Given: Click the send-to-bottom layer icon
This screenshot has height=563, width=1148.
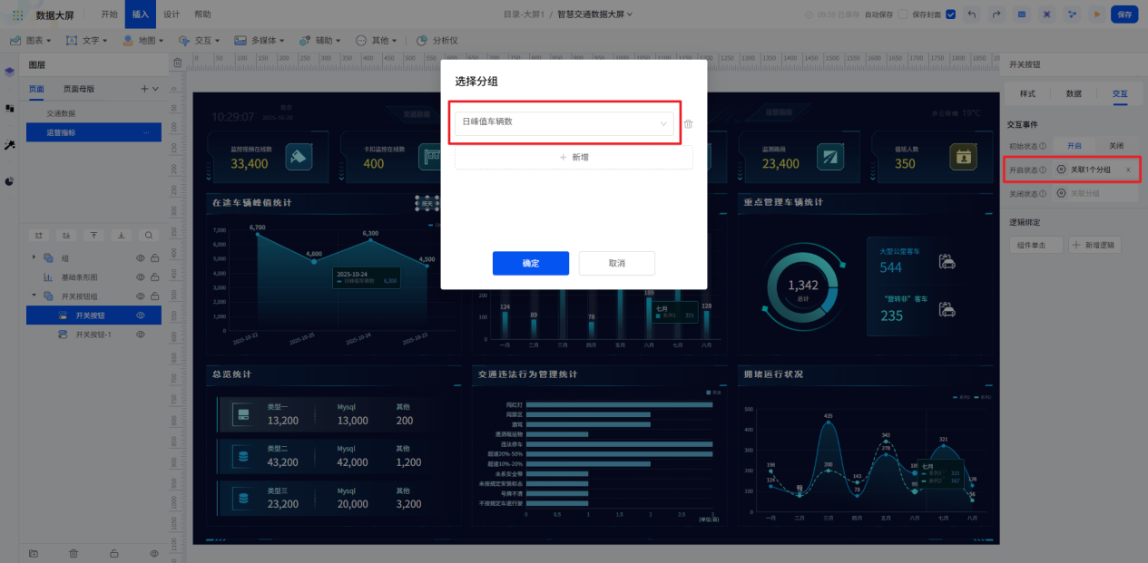Looking at the screenshot, I should [x=122, y=235].
